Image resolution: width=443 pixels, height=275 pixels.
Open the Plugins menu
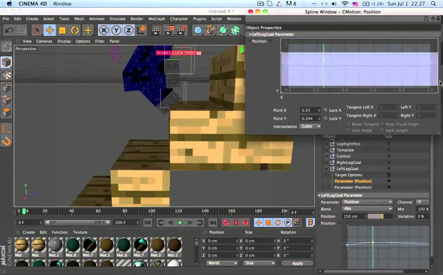click(x=199, y=19)
